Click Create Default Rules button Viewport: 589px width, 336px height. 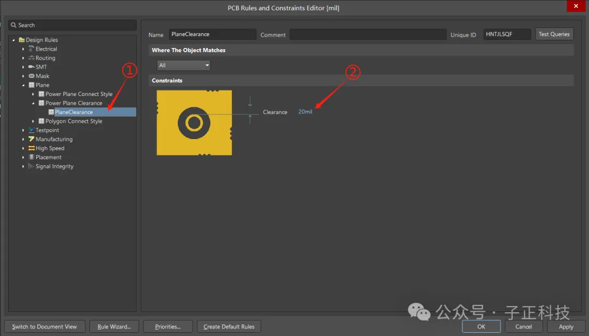tap(229, 327)
